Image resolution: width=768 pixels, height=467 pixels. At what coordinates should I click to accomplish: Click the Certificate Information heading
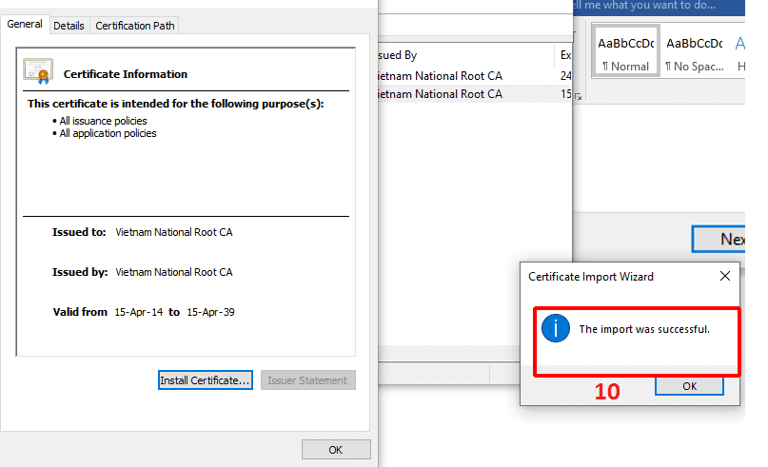click(x=126, y=74)
